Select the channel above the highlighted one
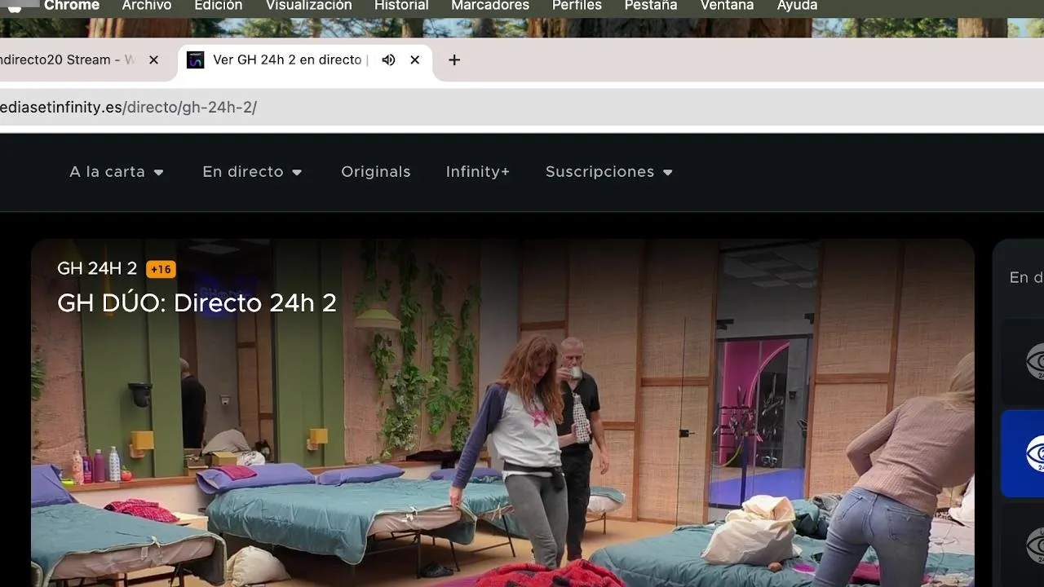Viewport: 1044px width, 587px height. (x=1023, y=361)
